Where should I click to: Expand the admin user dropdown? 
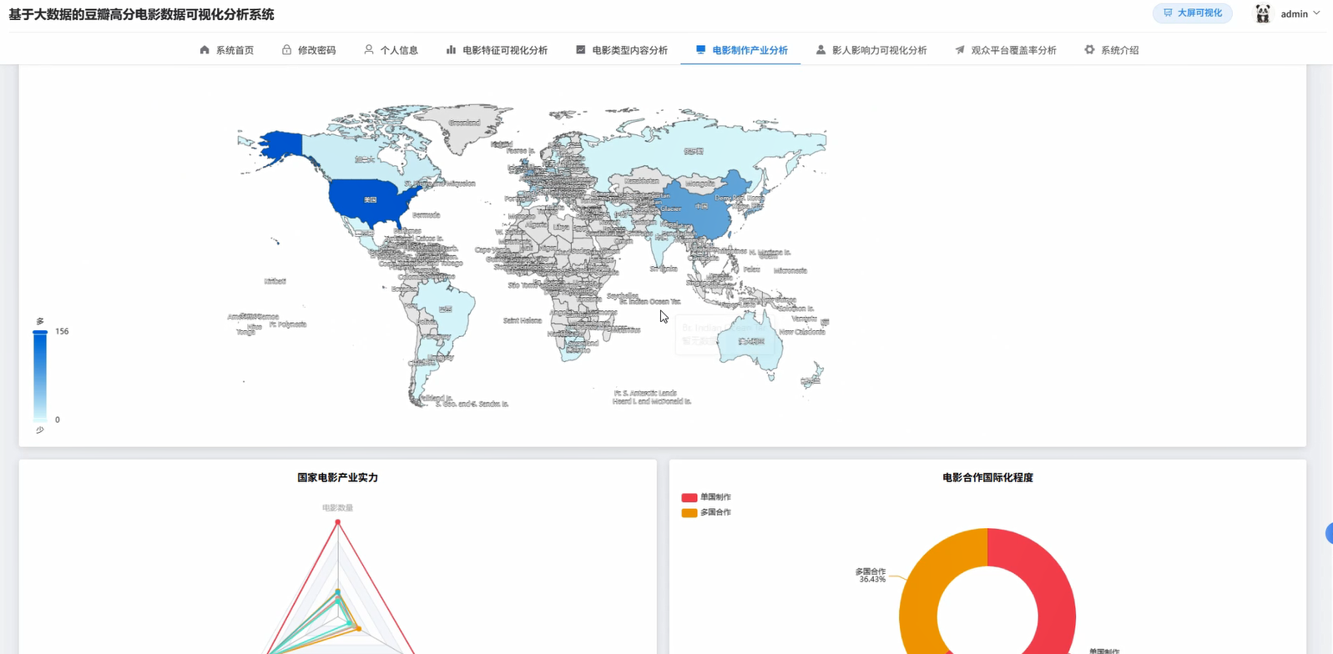pos(1300,13)
